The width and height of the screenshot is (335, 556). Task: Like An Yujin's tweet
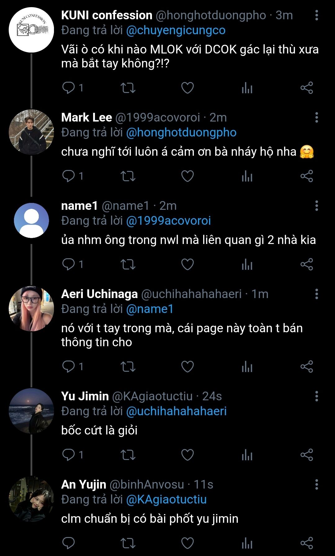(x=187, y=543)
